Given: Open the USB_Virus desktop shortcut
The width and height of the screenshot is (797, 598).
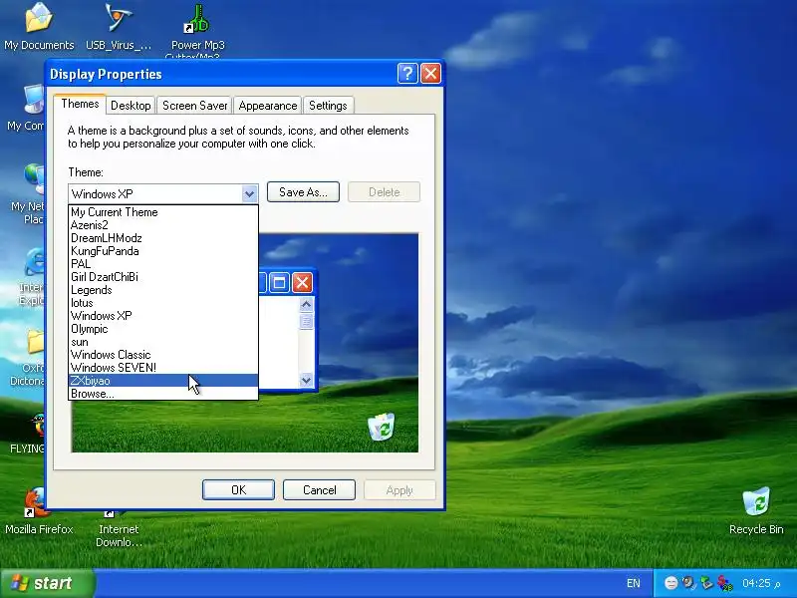Looking at the screenshot, I should [x=119, y=26].
